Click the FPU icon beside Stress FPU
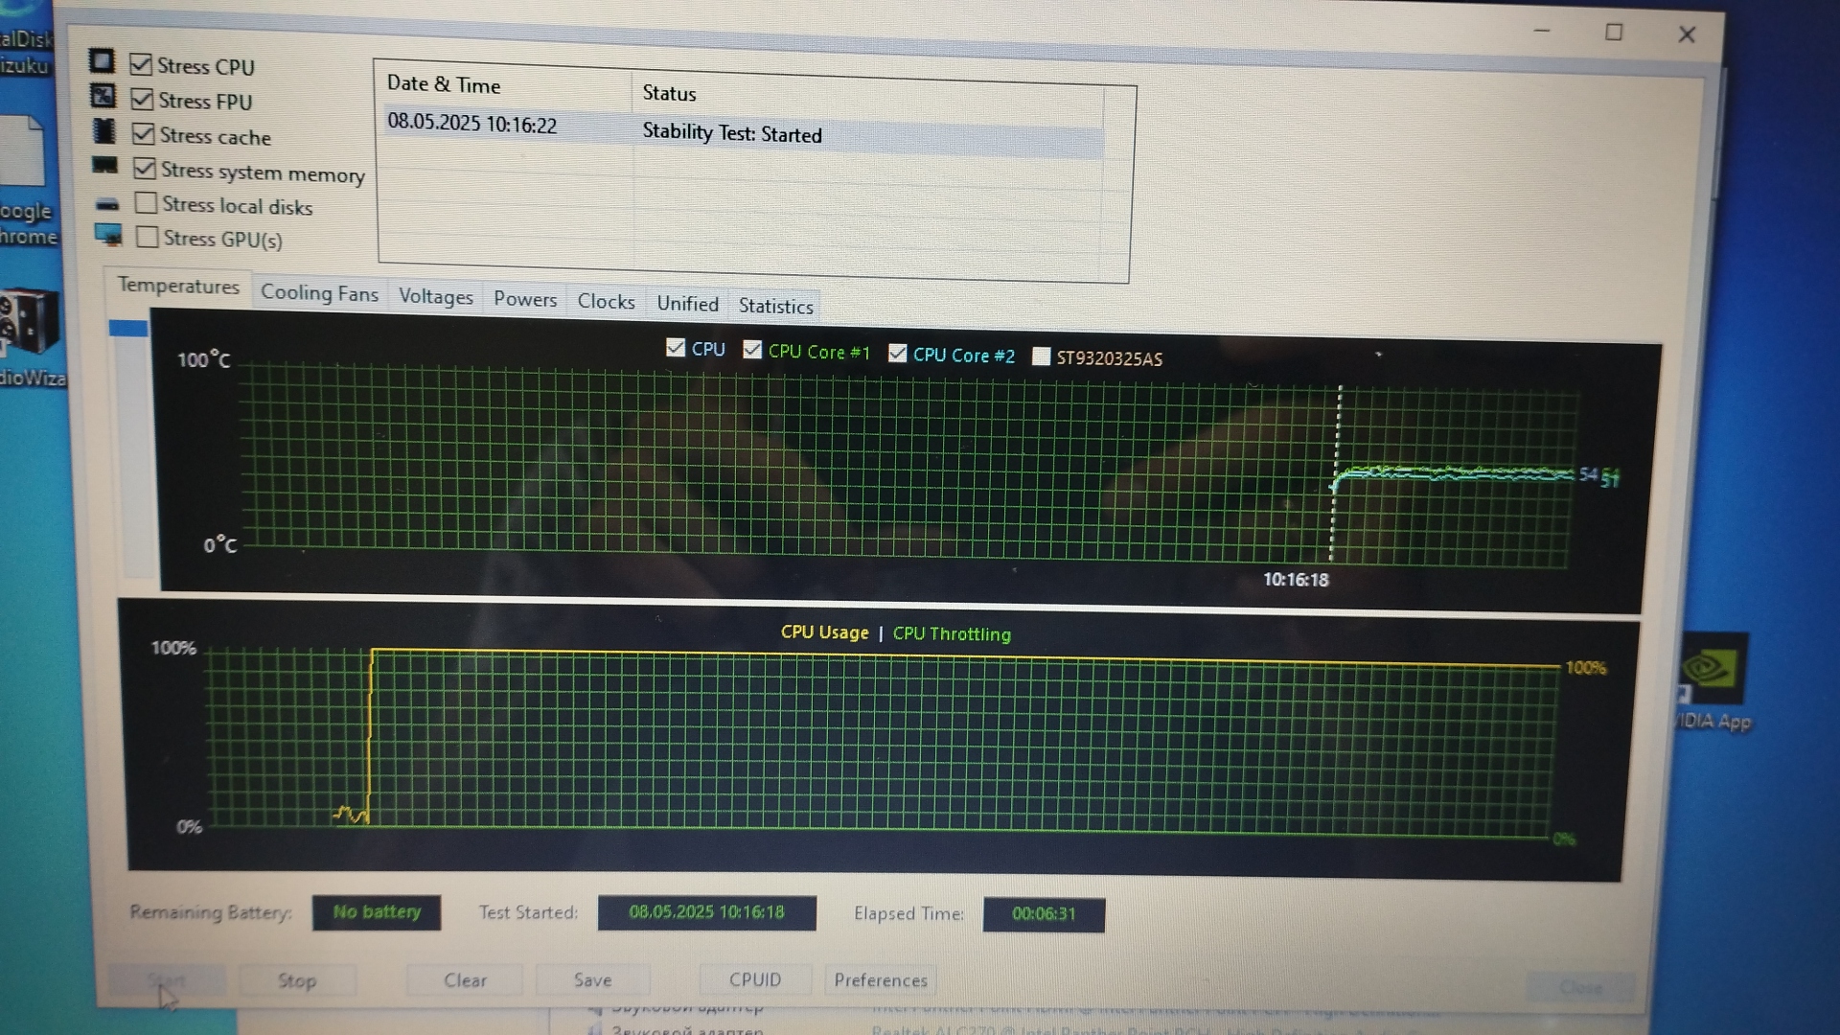Screen dimensions: 1840x1035 pyautogui.click(x=103, y=96)
